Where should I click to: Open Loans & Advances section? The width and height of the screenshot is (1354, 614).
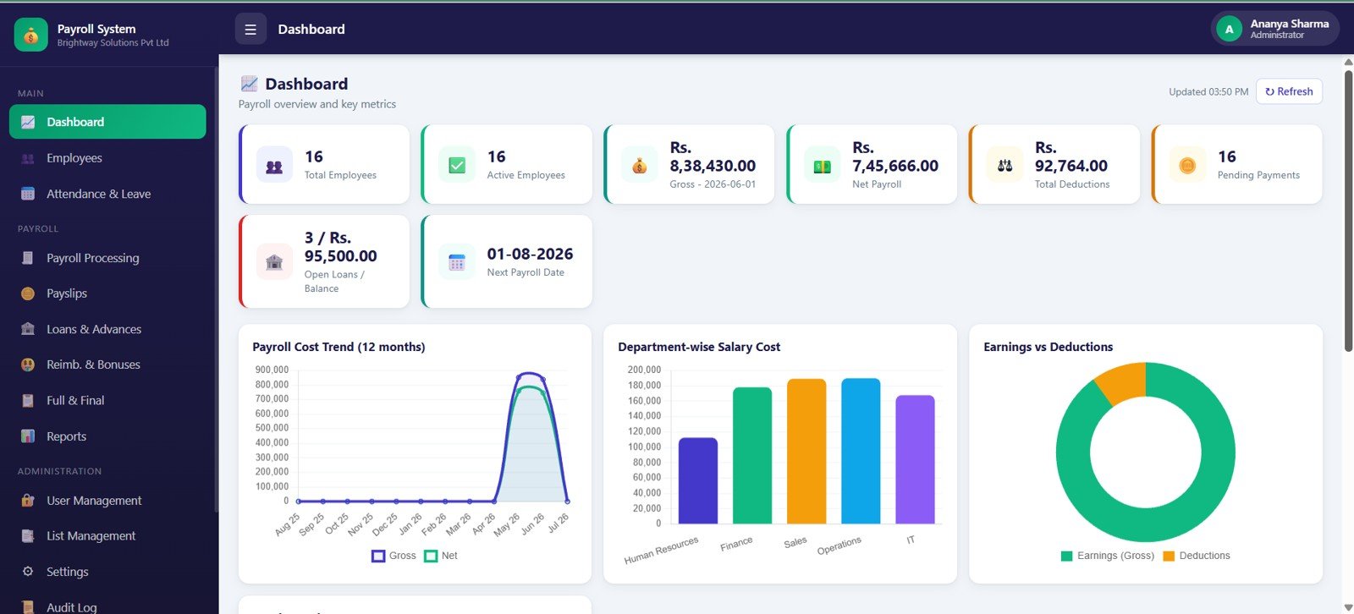107,329
